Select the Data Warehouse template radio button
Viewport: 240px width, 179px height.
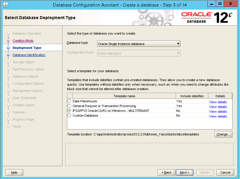click(69, 101)
